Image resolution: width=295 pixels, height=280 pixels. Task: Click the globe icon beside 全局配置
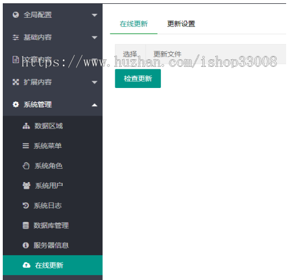(x=16, y=14)
